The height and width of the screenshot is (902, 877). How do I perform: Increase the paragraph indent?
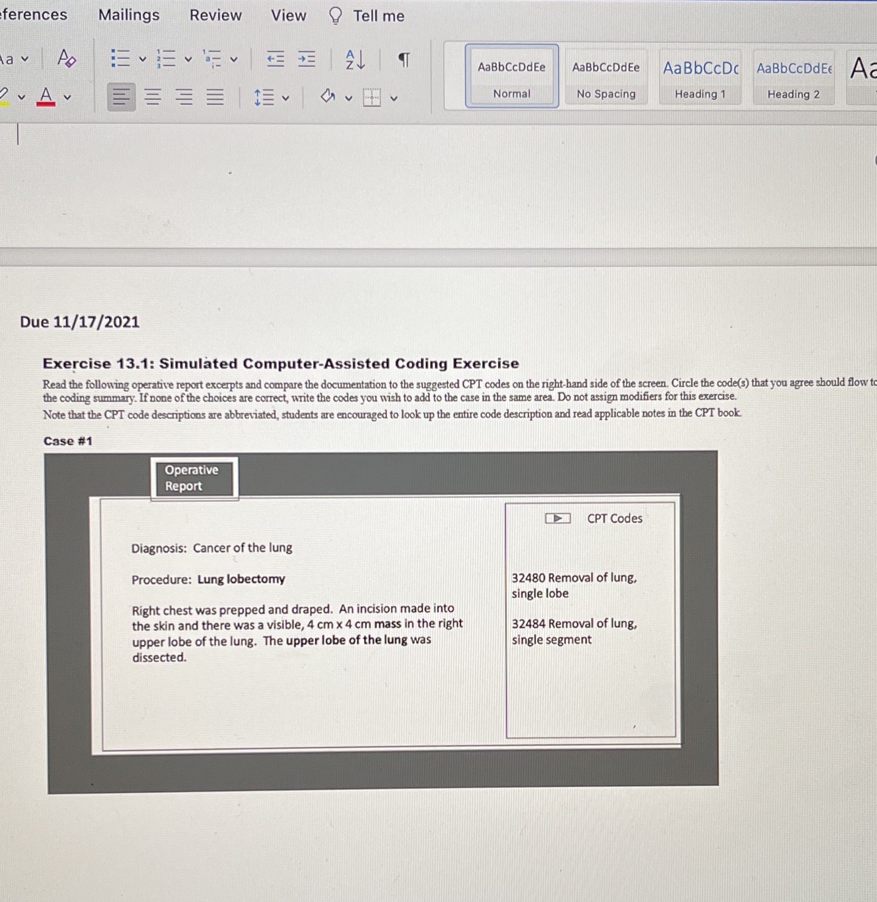[x=307, y=59]
